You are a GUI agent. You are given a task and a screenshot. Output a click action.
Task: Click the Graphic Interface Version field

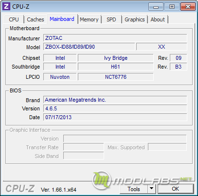click(125, 139)
